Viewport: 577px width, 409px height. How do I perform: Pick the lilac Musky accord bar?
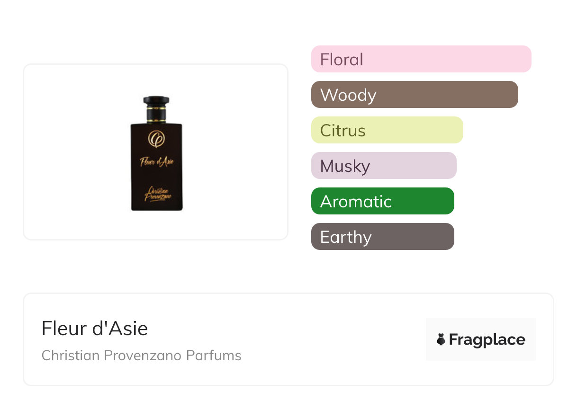point(384,166)
